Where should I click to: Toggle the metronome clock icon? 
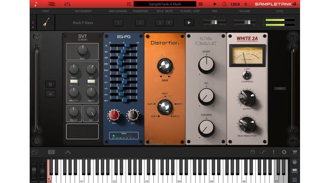coord(224,4)
